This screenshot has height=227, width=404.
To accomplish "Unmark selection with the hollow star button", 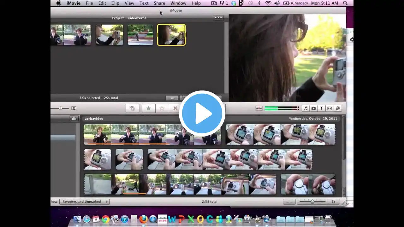I will (x=162, y=108).
